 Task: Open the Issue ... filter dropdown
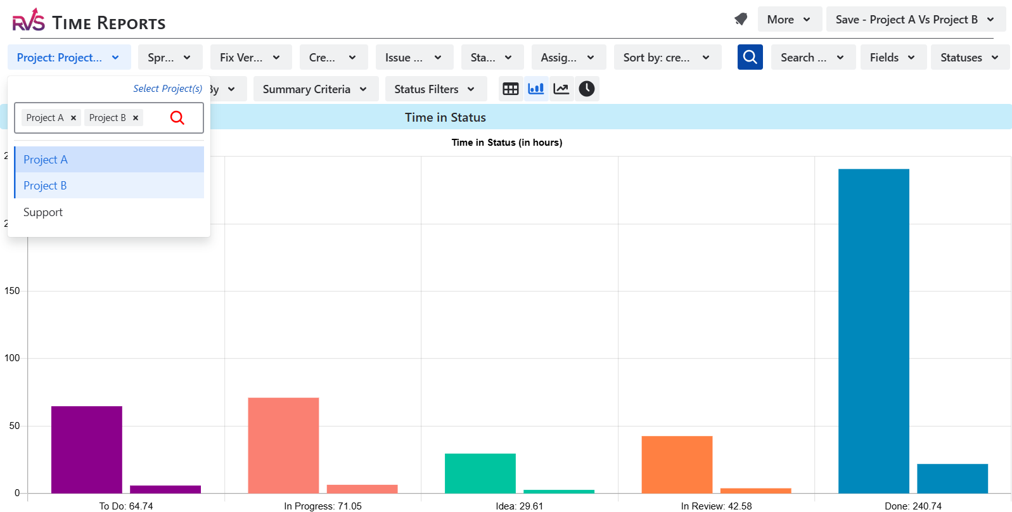[414, 57]
